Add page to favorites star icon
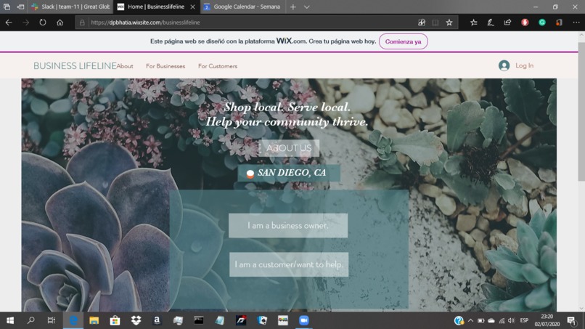The image size is (585, 329). tap(449, 23)
